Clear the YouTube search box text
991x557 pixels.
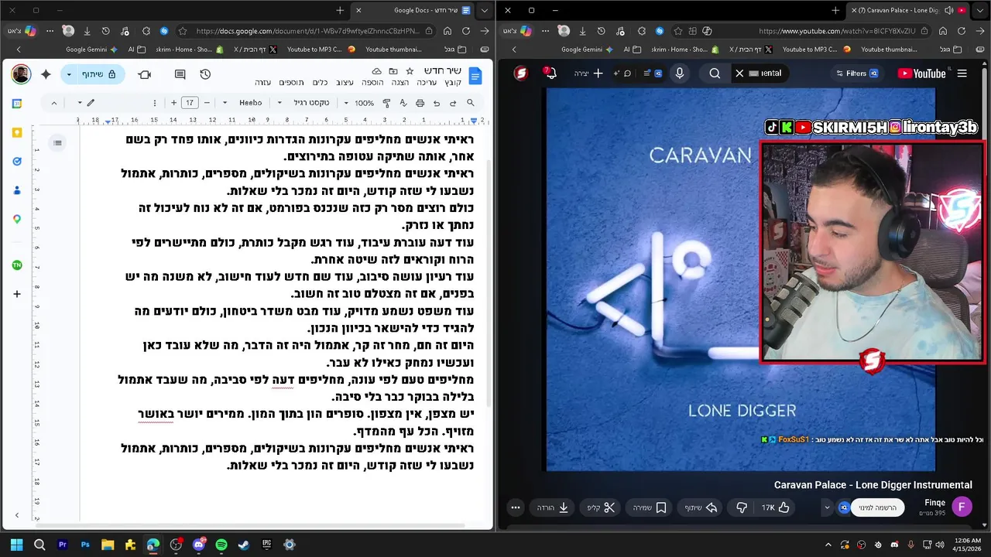click(739, 73)
